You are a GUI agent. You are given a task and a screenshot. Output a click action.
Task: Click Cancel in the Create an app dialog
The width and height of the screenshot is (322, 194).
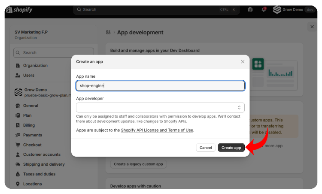(x=206, y=148)
